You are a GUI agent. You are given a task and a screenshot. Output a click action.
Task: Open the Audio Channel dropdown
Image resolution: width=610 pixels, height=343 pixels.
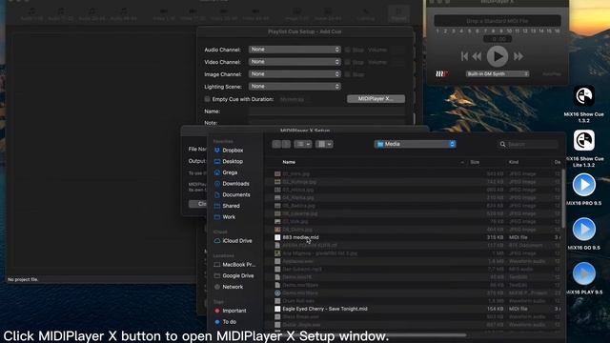[295, 50]
